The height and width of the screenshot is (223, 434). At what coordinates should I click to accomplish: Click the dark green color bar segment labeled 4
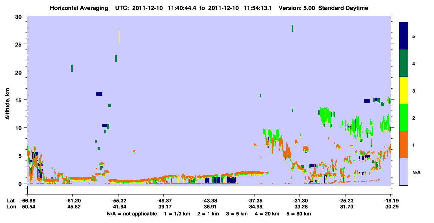click(404, 63)
